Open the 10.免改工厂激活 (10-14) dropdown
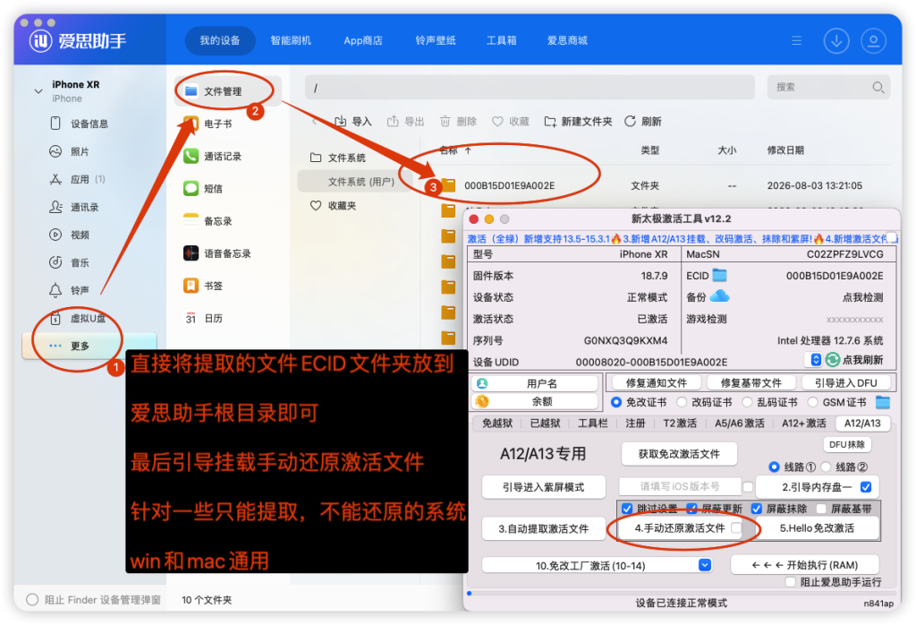The width and height of the screenshot is (916, 625). tap(596, 565)
